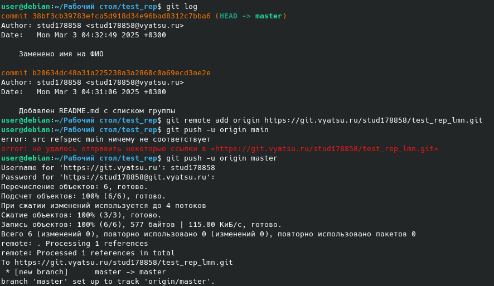Click the "branch 'master' set up to track" line
This screenshot has width=494, height=286.
coord(108,282)
